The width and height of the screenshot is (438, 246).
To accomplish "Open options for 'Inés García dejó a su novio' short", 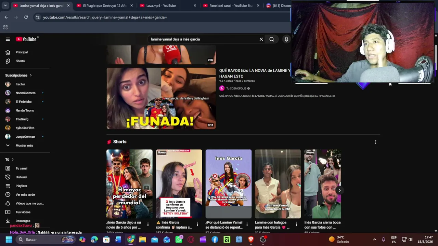I will (x=148, y=224).
